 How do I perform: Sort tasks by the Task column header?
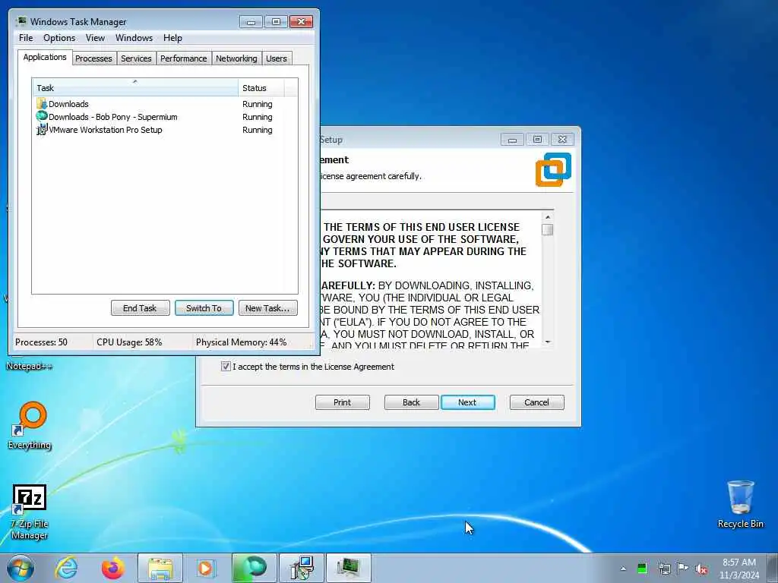pyautogui.click(x=135, y=88)
